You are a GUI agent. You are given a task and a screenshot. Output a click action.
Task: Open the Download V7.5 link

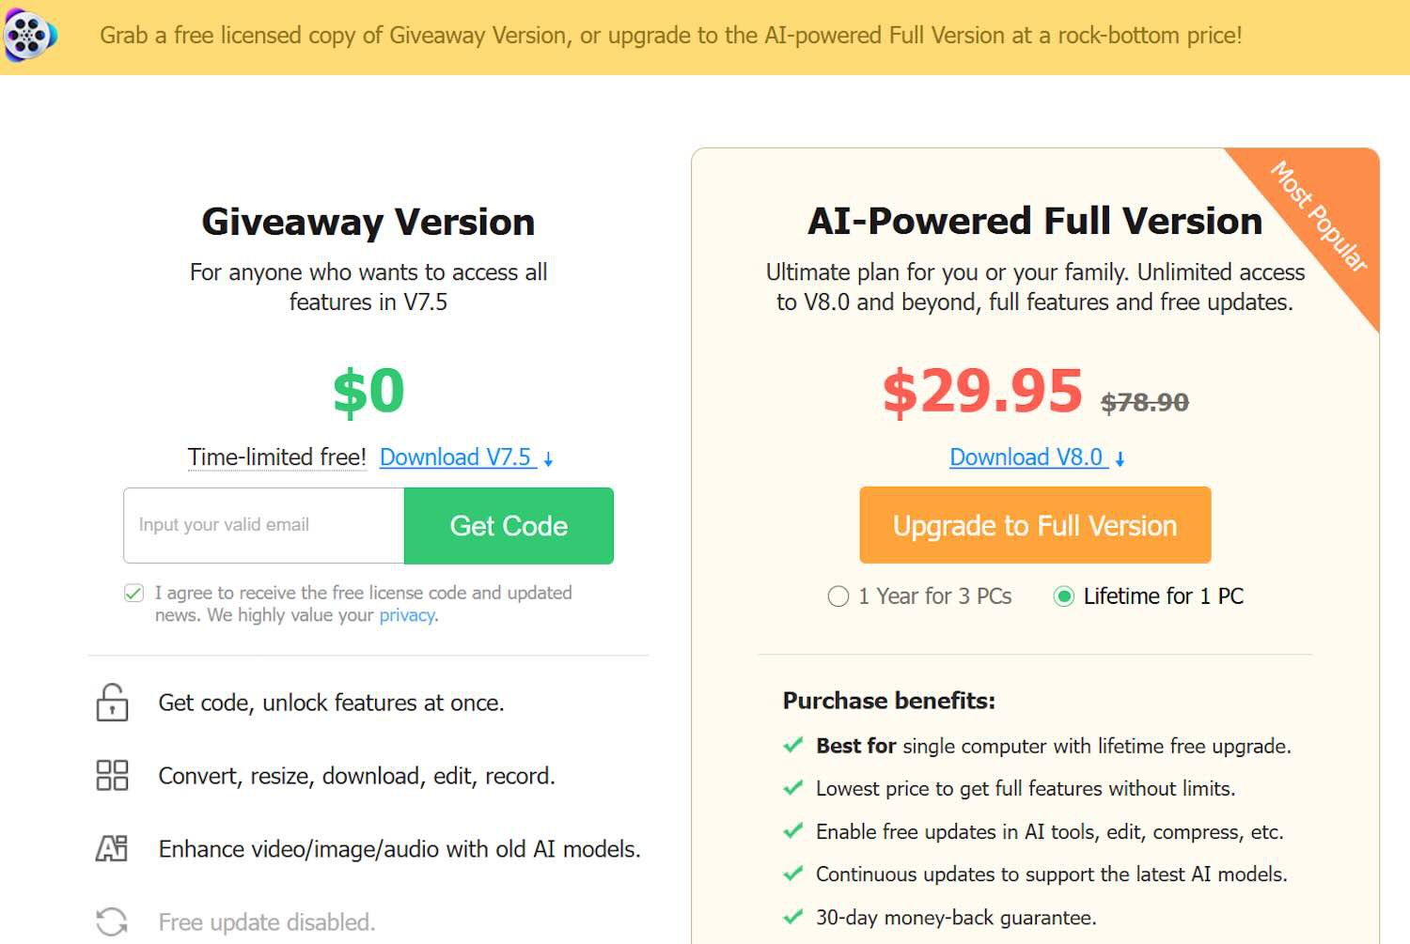pyautogui.click(x=456, y=457)
